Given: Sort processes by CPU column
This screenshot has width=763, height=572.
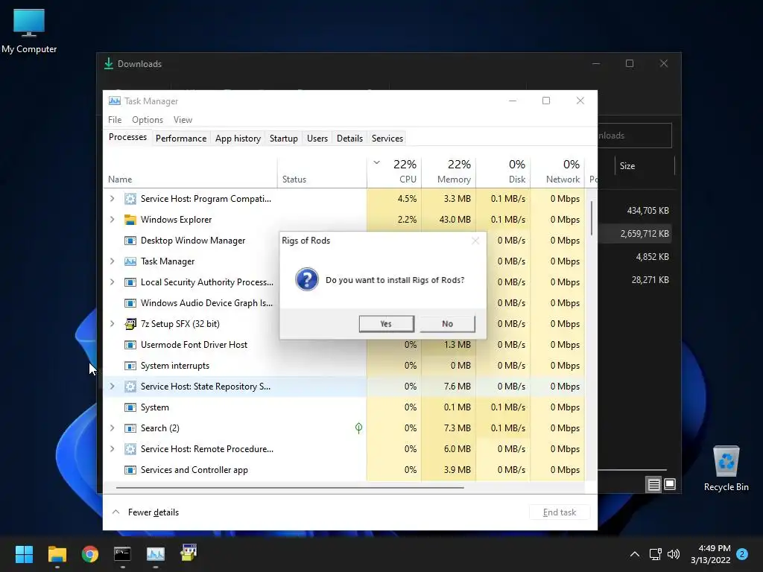Looking at the screenshot, I should point(395,172).
